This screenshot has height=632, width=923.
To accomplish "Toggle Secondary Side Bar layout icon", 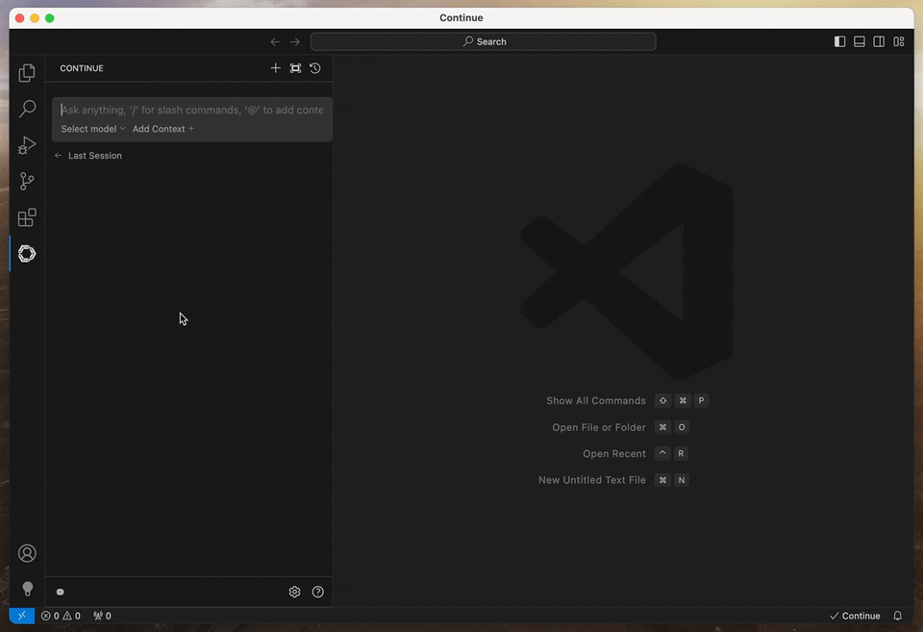I will coord(879,41).
